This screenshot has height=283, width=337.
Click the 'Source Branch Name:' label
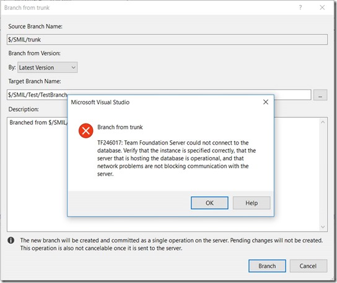point(35,26)
